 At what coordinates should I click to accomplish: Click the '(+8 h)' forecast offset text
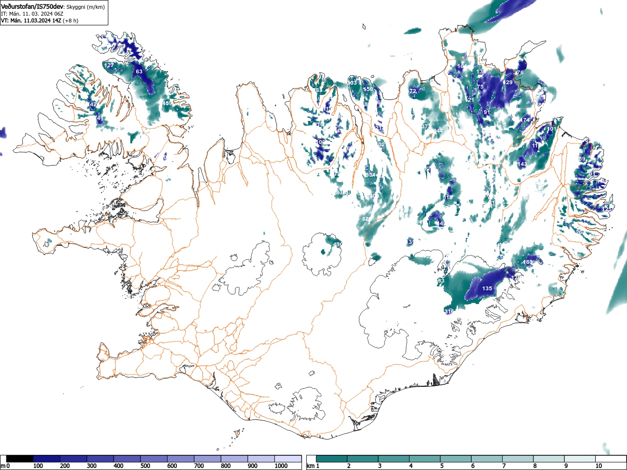[x=70, y=21]
